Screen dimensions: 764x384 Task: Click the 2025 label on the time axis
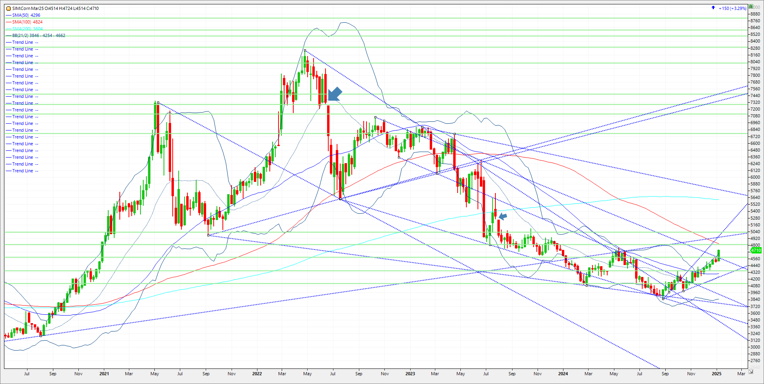pyautogui.click(x=716, y=374)
